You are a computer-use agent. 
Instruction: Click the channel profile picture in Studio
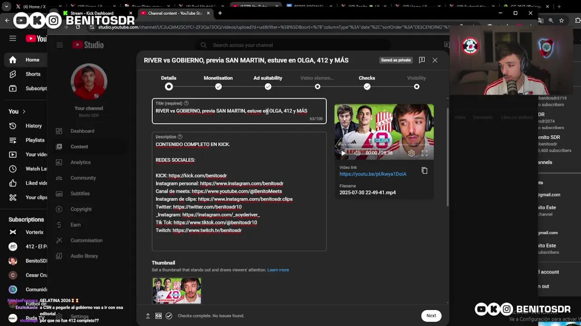coord(89,82)
